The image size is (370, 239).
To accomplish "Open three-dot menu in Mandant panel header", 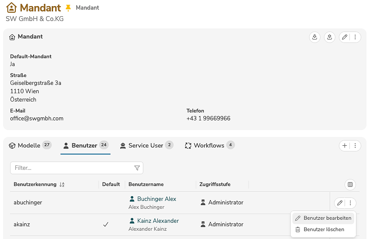I will [356, 37].
